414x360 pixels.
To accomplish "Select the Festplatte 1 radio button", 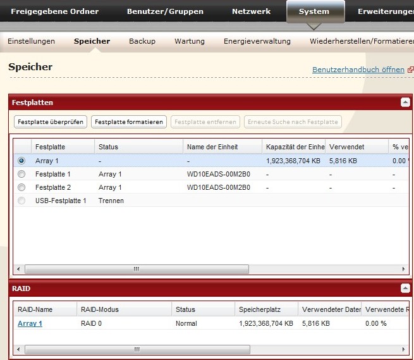I will click(21, 174).
